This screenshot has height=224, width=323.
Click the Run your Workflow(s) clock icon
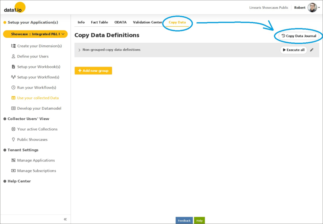pyautogui.click(x=13, y=88)
